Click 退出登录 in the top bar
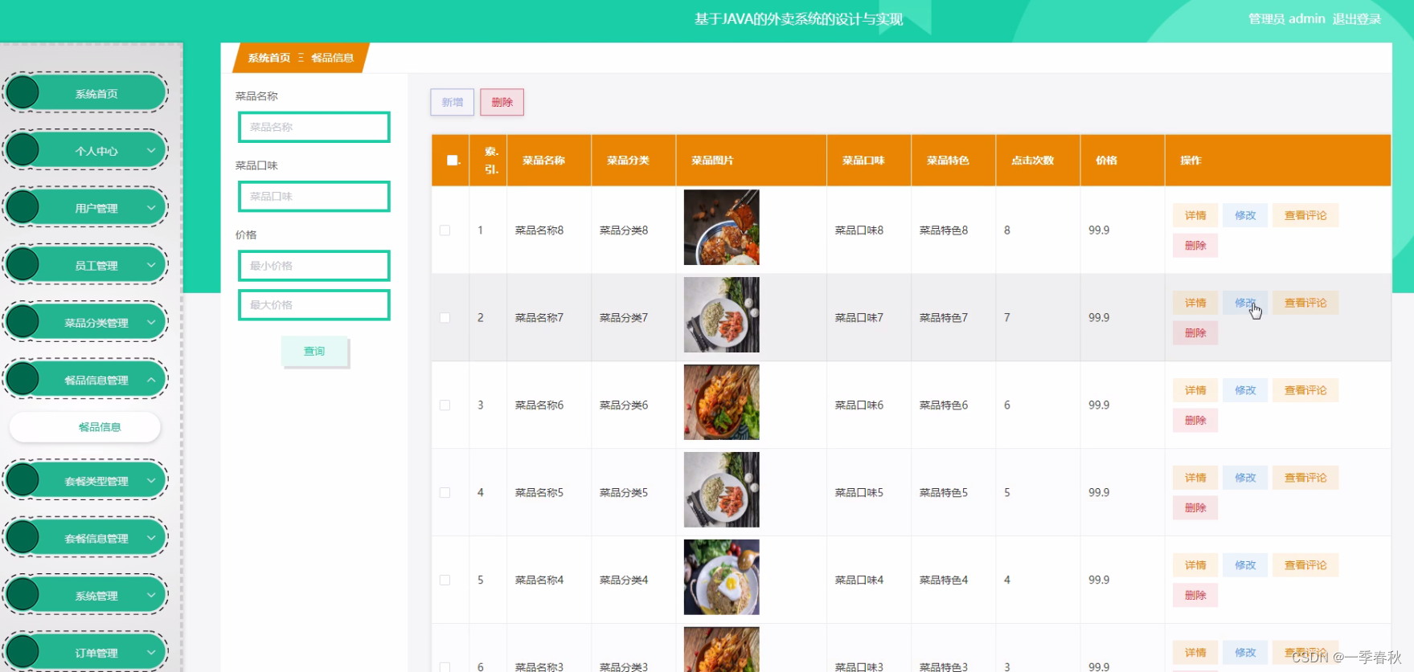Screen dimensions: 1414x672 1356,18
